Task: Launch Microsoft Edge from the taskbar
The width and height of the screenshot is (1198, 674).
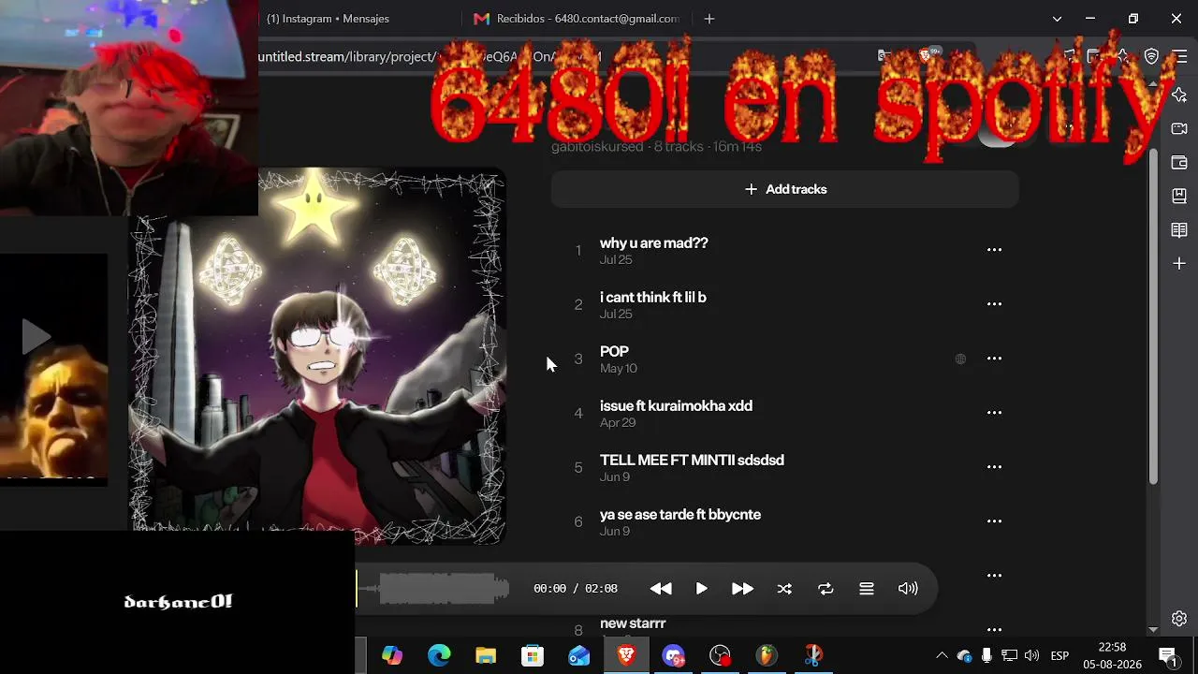Action: (x=439, y=656)
